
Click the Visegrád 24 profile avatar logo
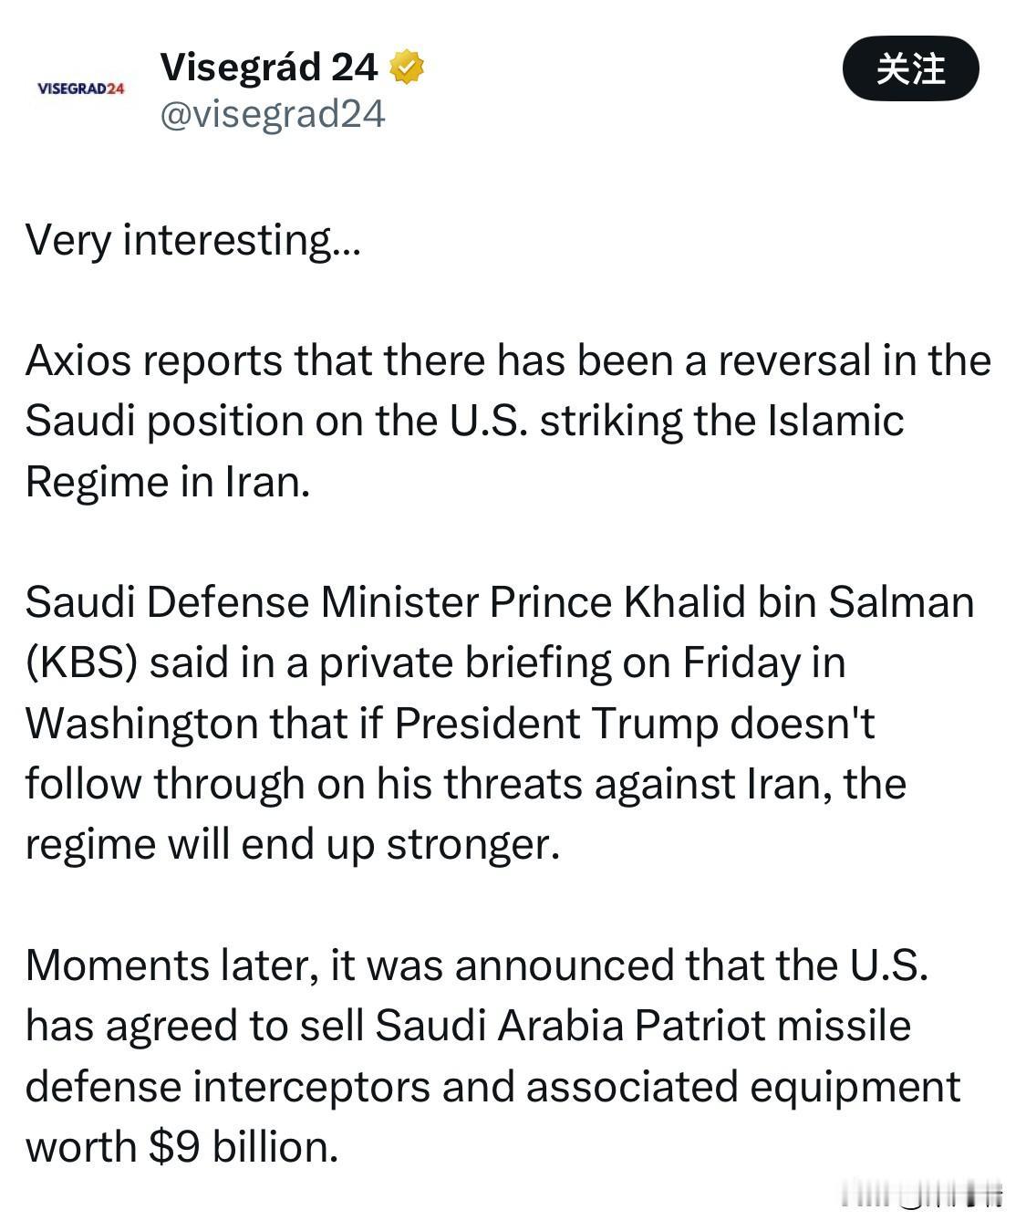point(80,89)
